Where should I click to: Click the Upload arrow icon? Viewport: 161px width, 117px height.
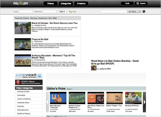[x=138, y=3]
